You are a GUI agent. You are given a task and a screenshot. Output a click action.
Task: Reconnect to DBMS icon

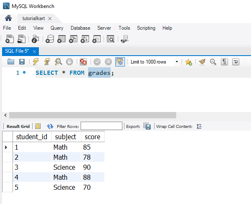click(125, 39)
